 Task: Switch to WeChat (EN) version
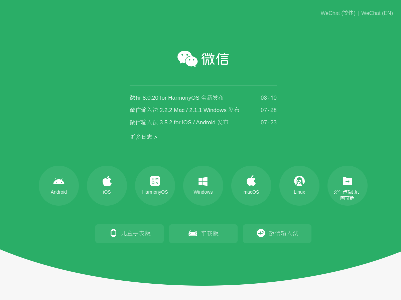coord(377,13)
